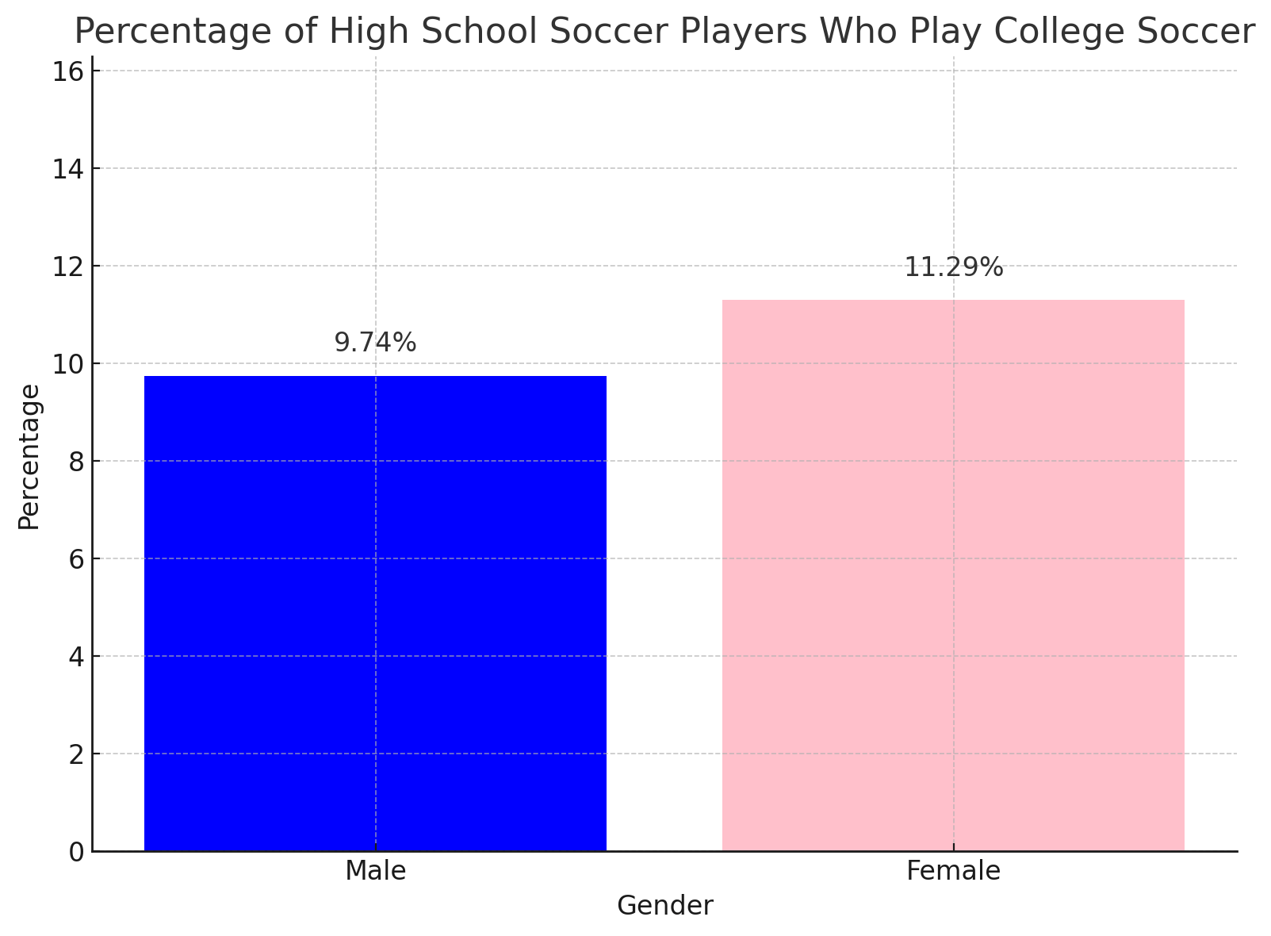Screen dimensions: 1271x936
Task: Select the Gender x-axis title
Action: coord(664,906)
